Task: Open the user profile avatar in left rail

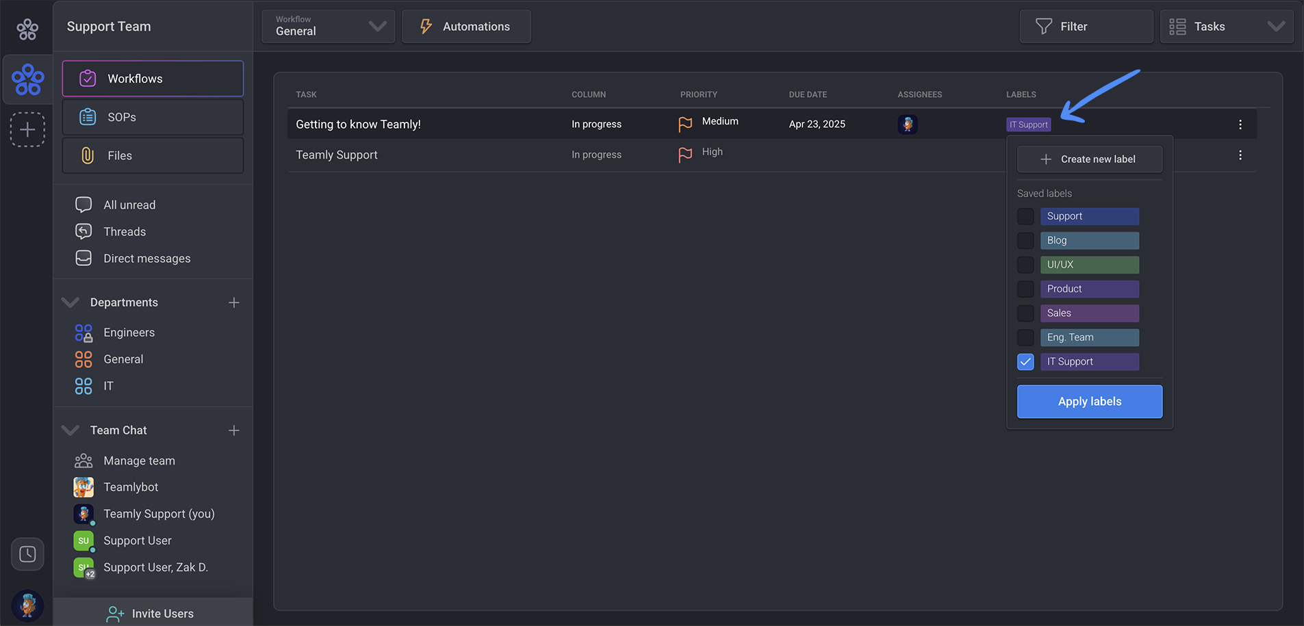Action: 27,605
